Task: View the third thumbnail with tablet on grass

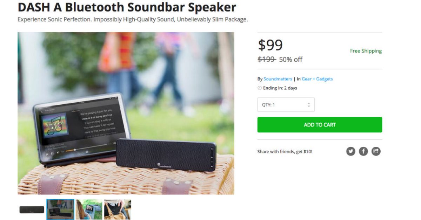Action: coord(89,209)
